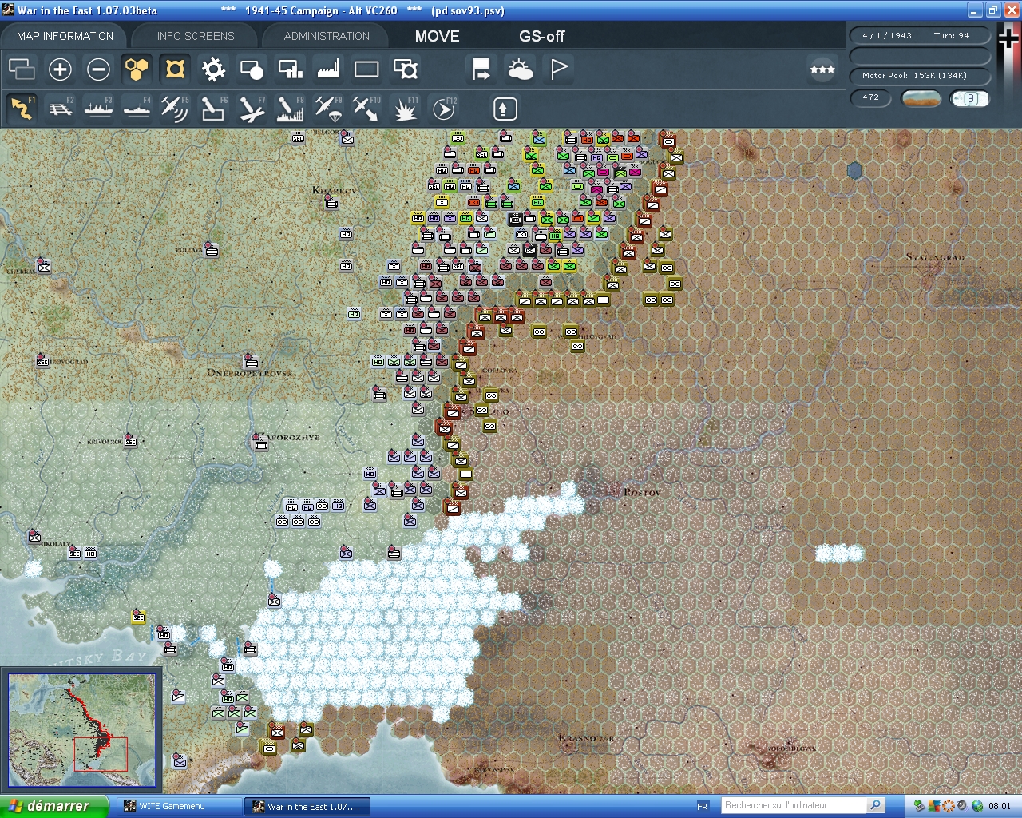Click the overlapping-windows map information icon
The image size is (1022, 818).
(x=22, y=69)
